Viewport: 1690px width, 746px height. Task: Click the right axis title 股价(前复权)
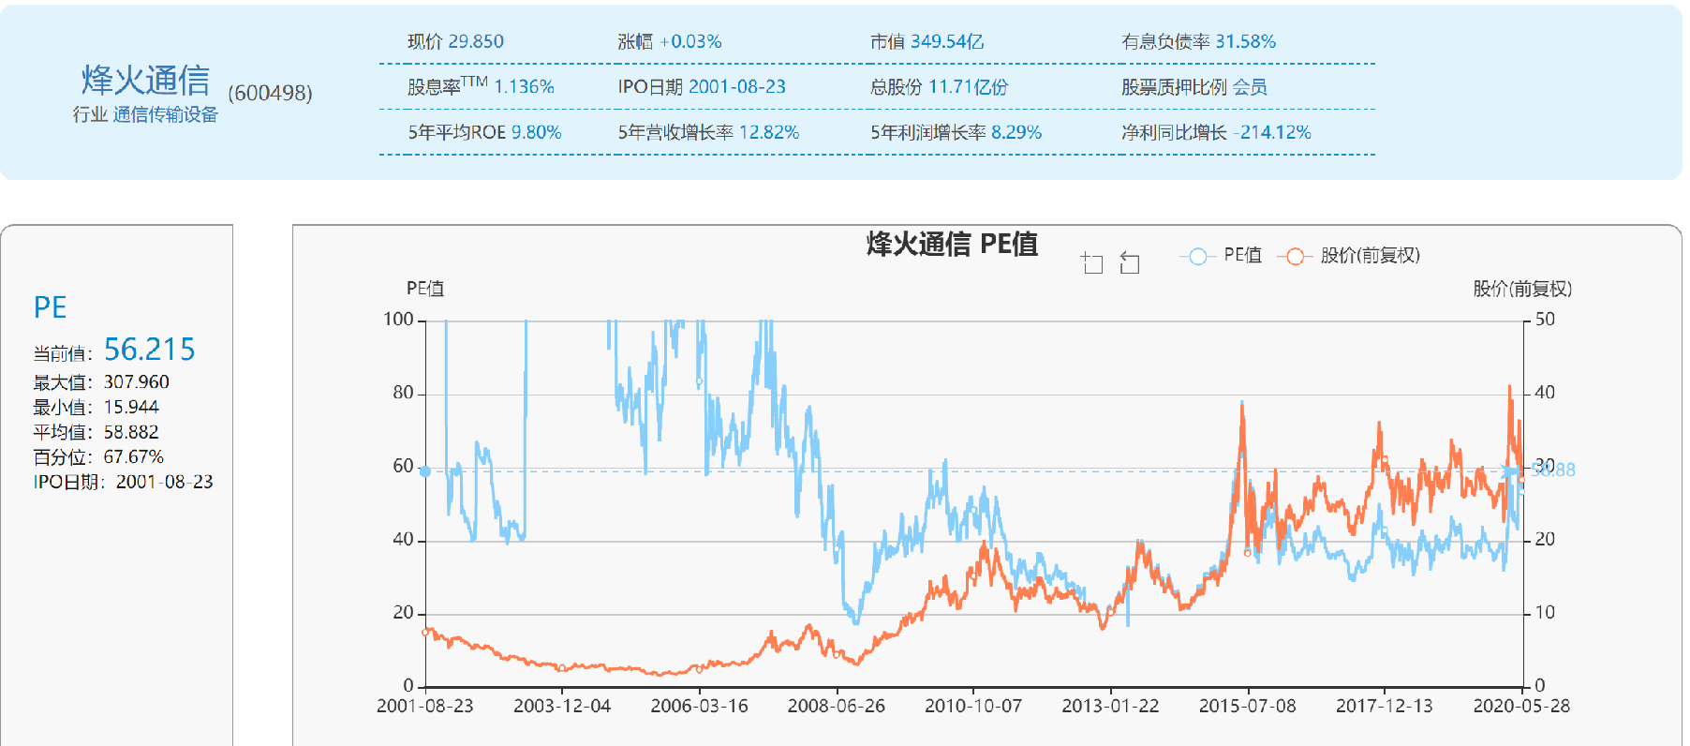pos(1522,289)
